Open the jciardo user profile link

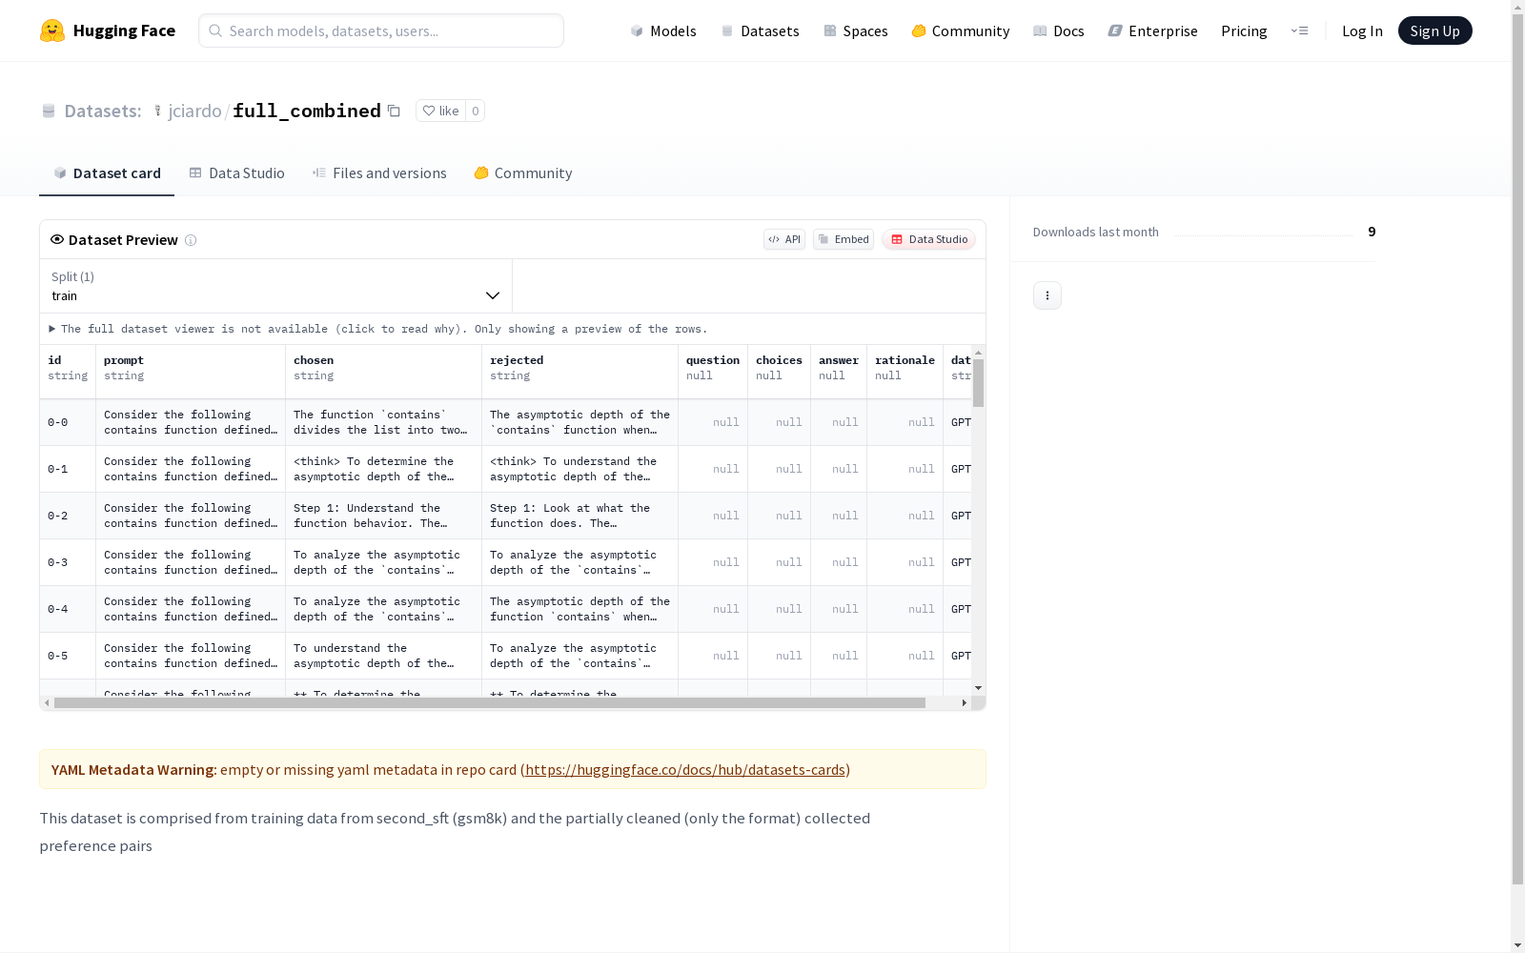(194, 111)
